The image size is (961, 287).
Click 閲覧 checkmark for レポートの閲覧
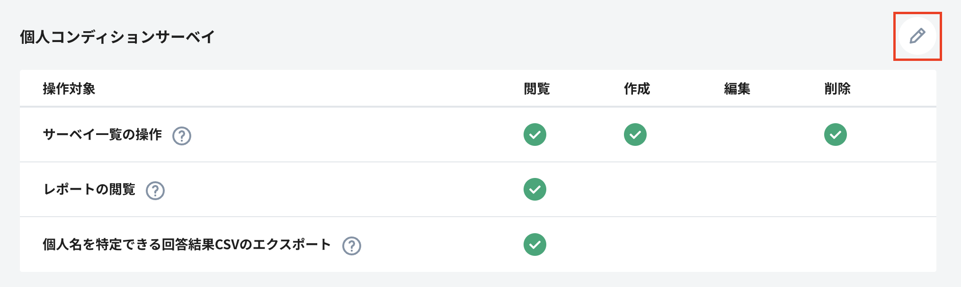tap(535, 189)
